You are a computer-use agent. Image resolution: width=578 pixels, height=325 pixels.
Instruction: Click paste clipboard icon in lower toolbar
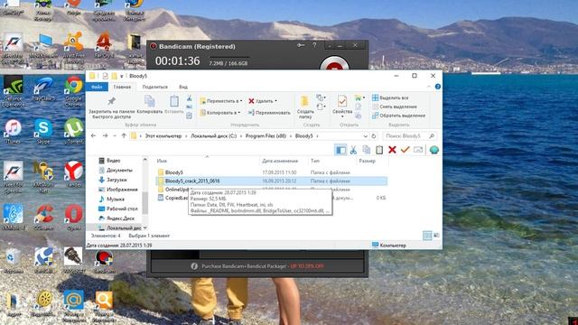click(379, 150)
